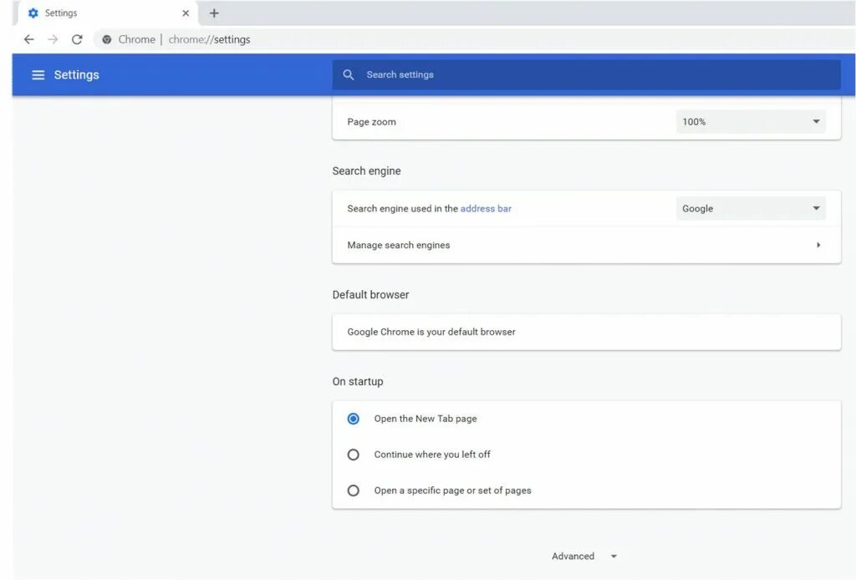Click the Default browser heading
Viewport: 856px width, 580px height.
click(x=370, y=295)
